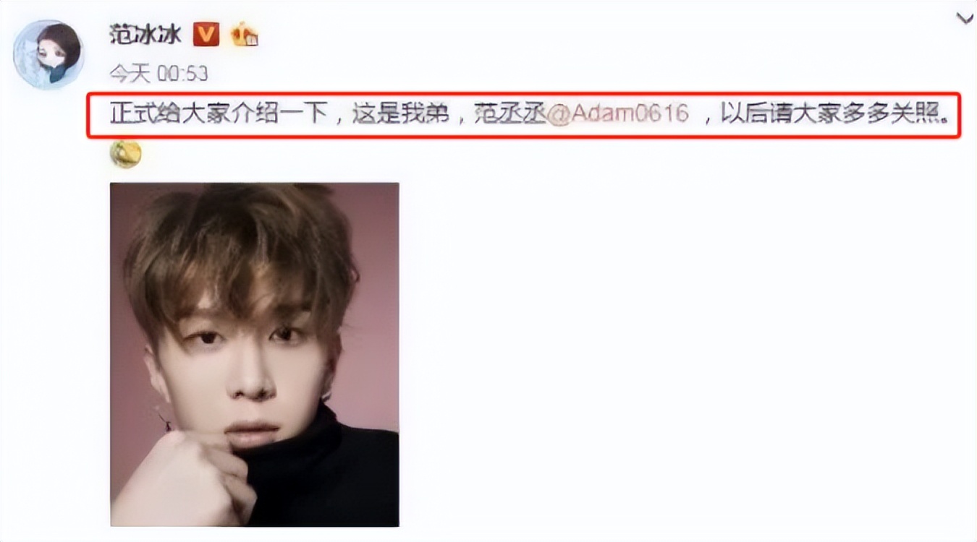977x542 pixels.
Task: Click the brown hair in the portrait
Action: coord(239,253)
